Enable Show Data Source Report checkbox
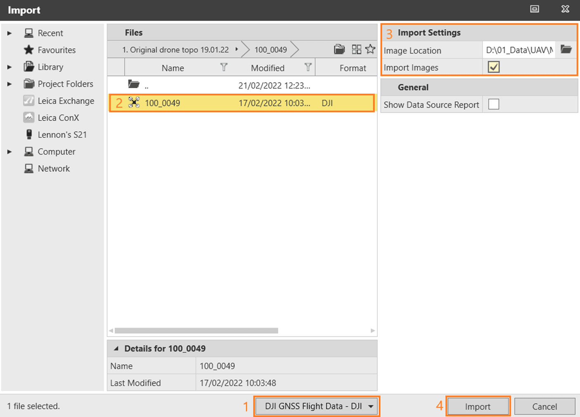The image size is (580, 417). pos(493,105)
